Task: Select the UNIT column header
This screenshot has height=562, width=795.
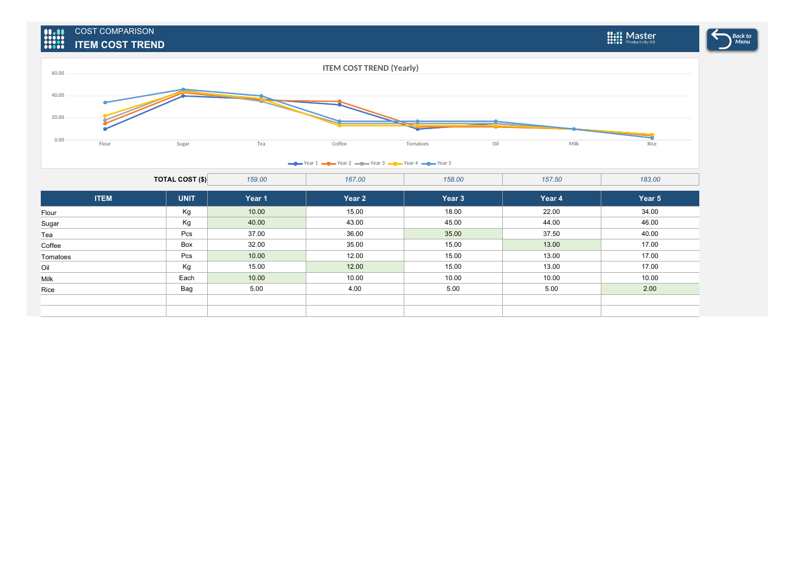Action: click(x=187, y=199)
